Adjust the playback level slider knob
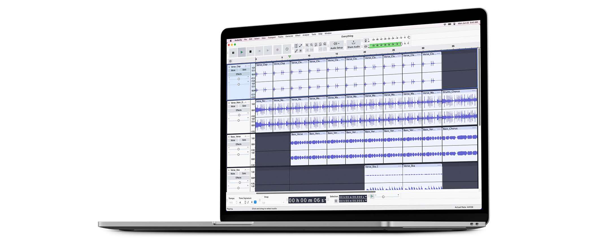This screenshot has height=239, width=599. 401,44
